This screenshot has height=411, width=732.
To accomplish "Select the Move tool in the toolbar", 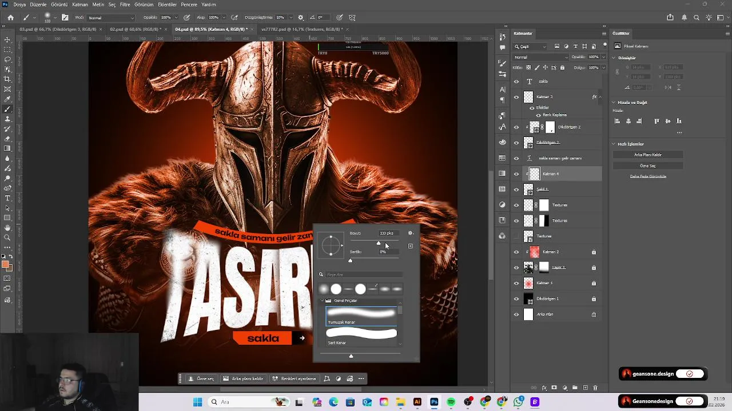I will pyautogui.click(x=7, y=40).
